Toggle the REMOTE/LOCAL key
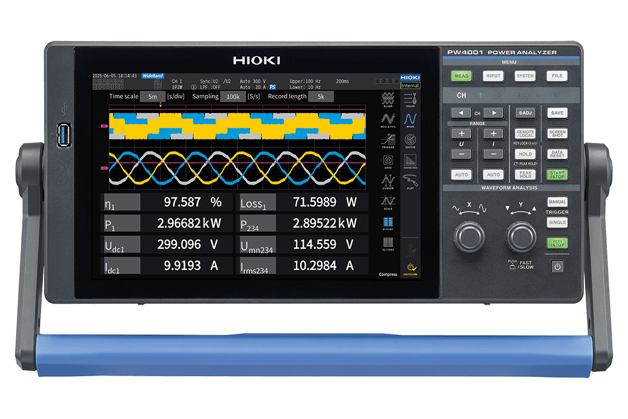Viewport: 628px width, 419px height. tap(525, 134)
